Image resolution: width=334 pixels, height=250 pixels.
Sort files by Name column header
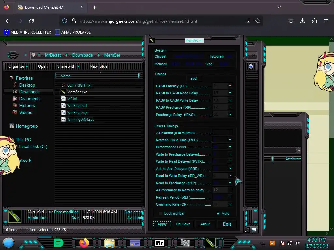(97, 76)
